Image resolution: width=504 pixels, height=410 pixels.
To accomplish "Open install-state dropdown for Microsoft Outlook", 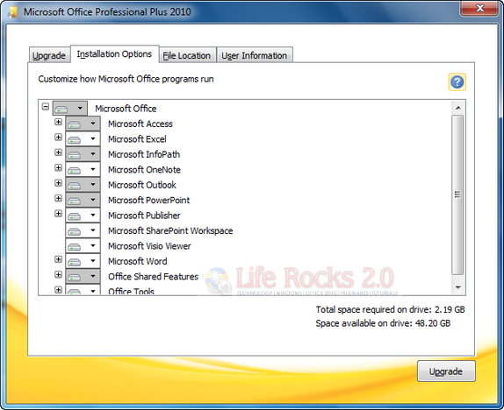I will pyautogui.click(x=83, y=185).
